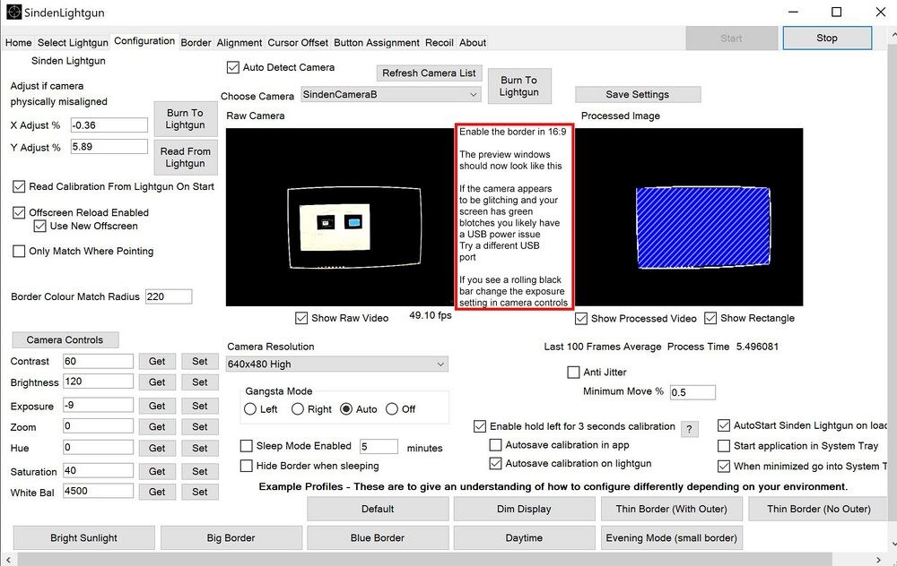Click Get for Saturation

click(x=157, y=471)
